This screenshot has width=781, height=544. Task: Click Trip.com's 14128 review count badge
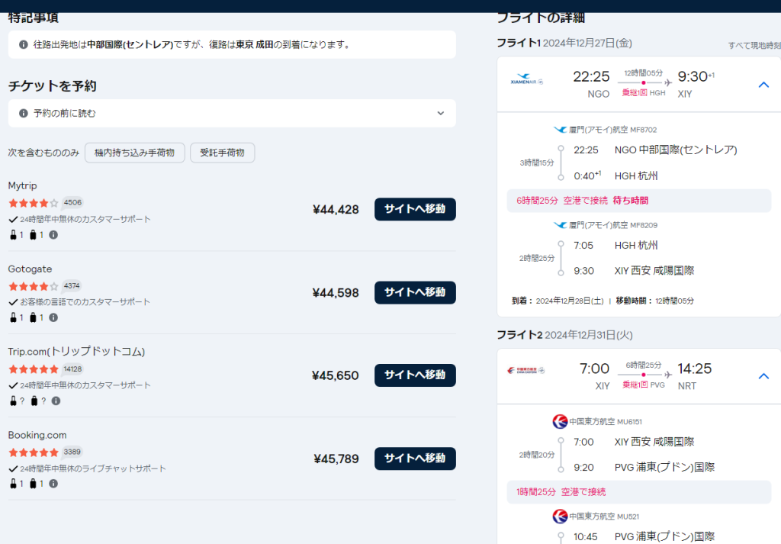click(x=72, y=369)
